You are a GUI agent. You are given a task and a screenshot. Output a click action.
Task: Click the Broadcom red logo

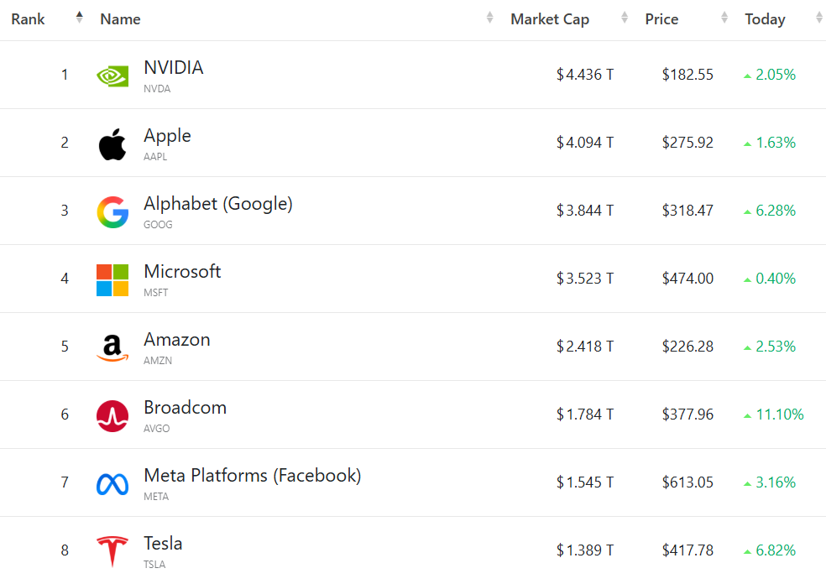point(112,416)
